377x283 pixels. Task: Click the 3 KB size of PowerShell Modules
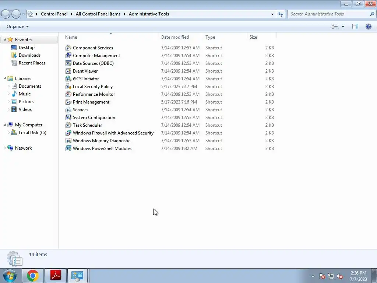click(x=269, y=148)
